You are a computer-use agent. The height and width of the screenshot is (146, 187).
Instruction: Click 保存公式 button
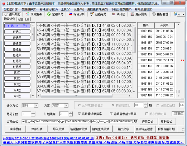(37, 129)
